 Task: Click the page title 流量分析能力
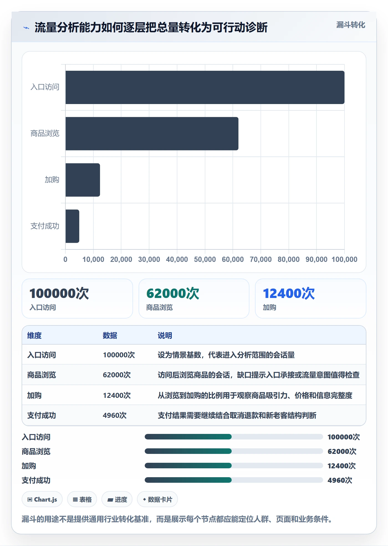click(x=151, y=27)
